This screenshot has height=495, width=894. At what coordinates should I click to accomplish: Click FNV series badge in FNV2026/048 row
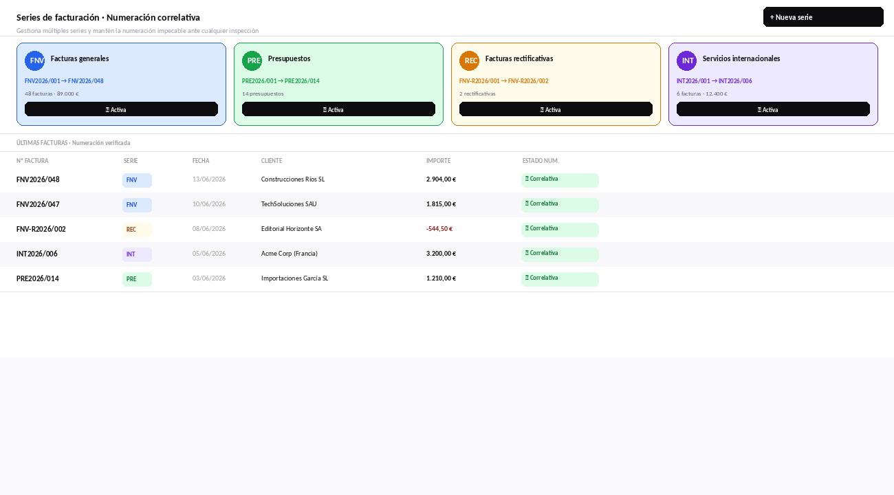point(137,180)
